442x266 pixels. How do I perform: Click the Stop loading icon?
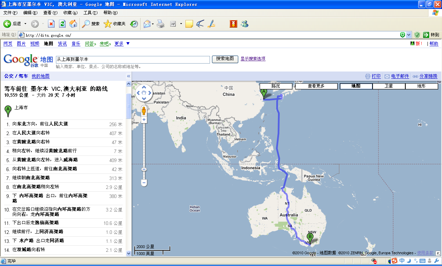(51, 24)
